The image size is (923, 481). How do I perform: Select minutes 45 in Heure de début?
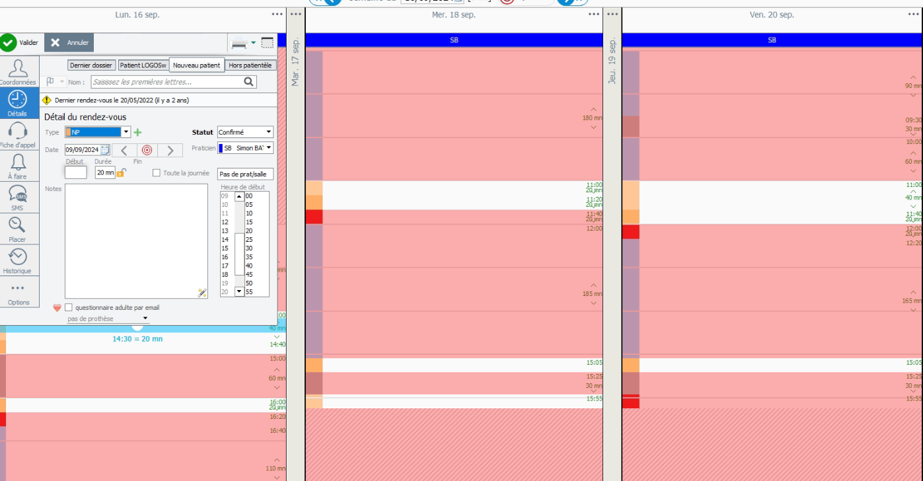(249, 274)
